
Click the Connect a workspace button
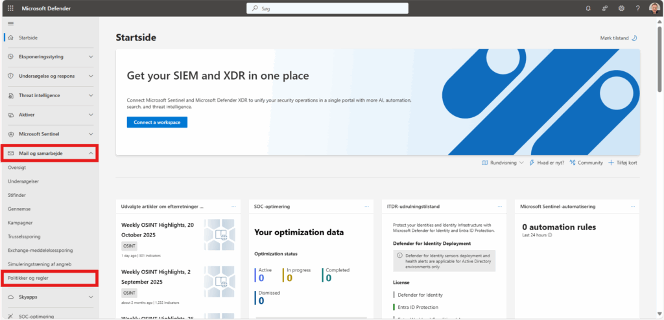(x=157, y=122)
